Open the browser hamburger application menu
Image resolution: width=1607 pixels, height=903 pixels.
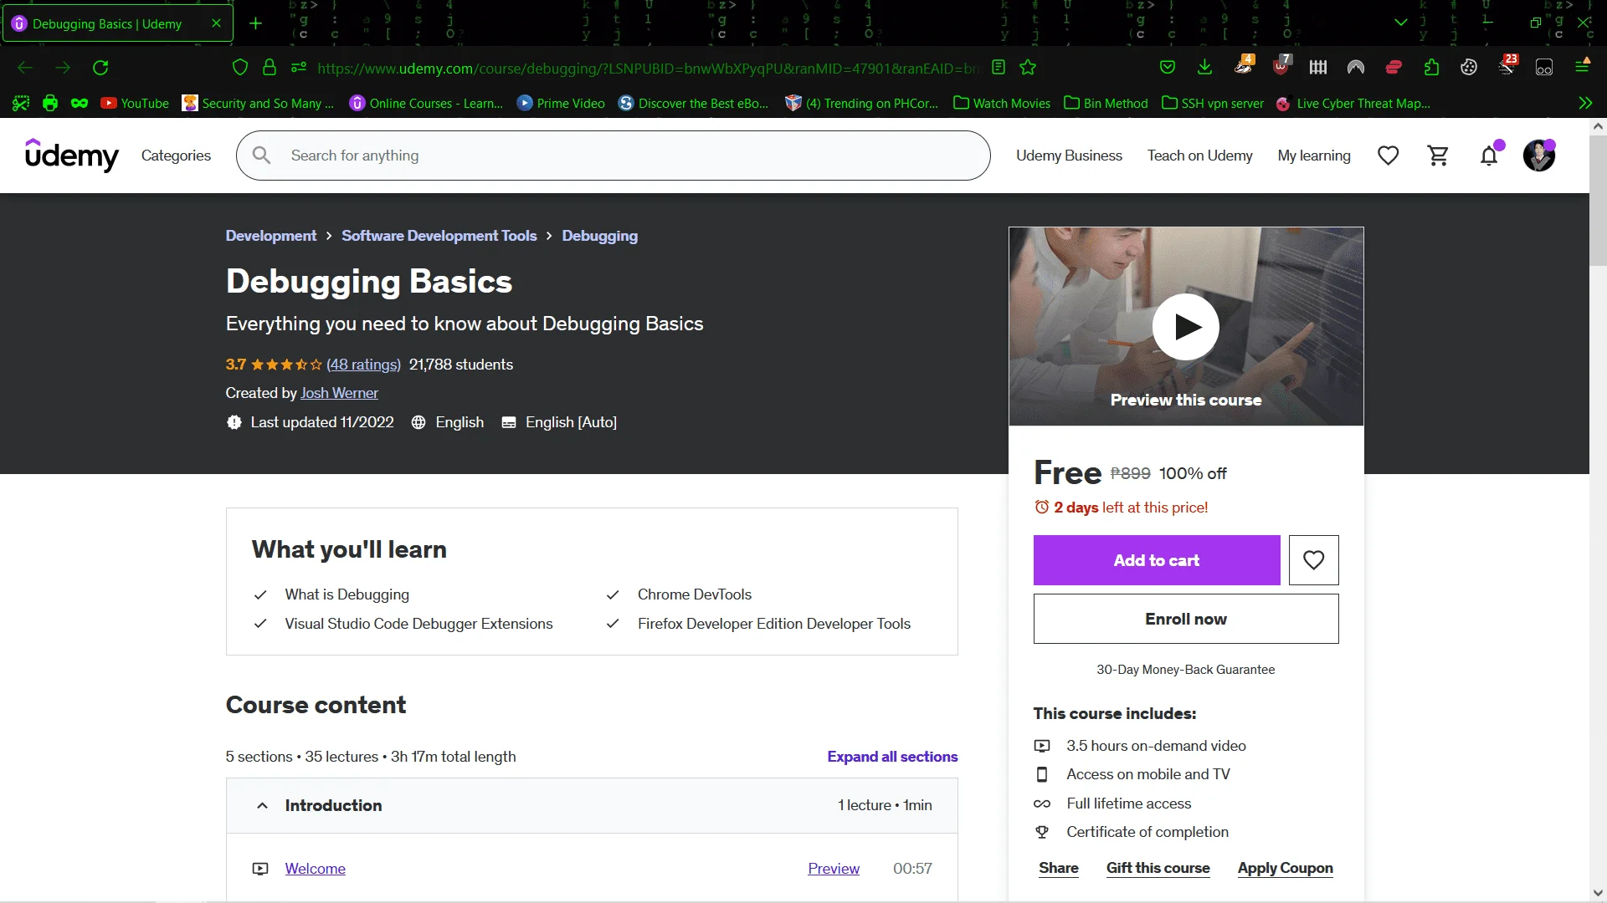(1582, 66)
